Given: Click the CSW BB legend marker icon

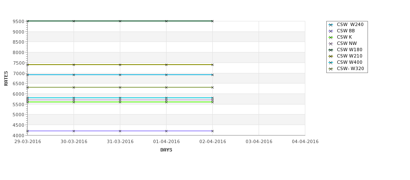Looking at the screenshot, I should tap(331, 31).
